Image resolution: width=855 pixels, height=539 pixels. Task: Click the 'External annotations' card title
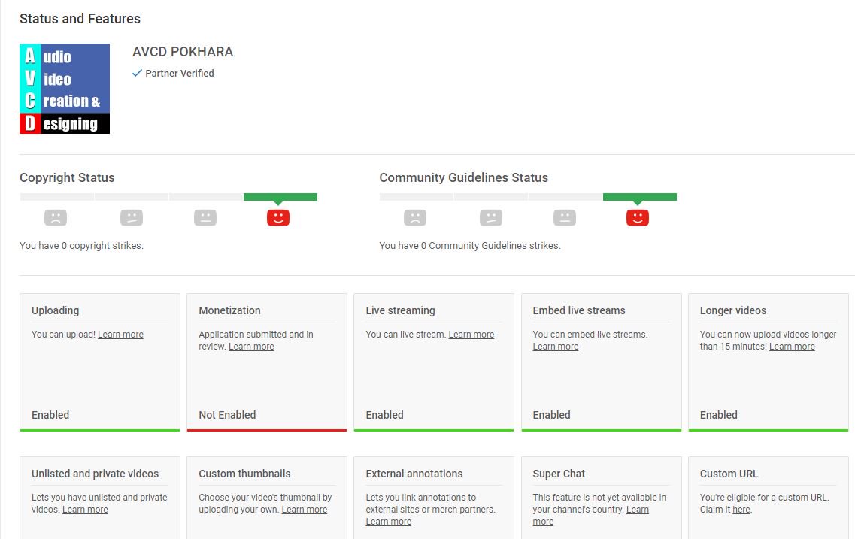coord(414,474)
